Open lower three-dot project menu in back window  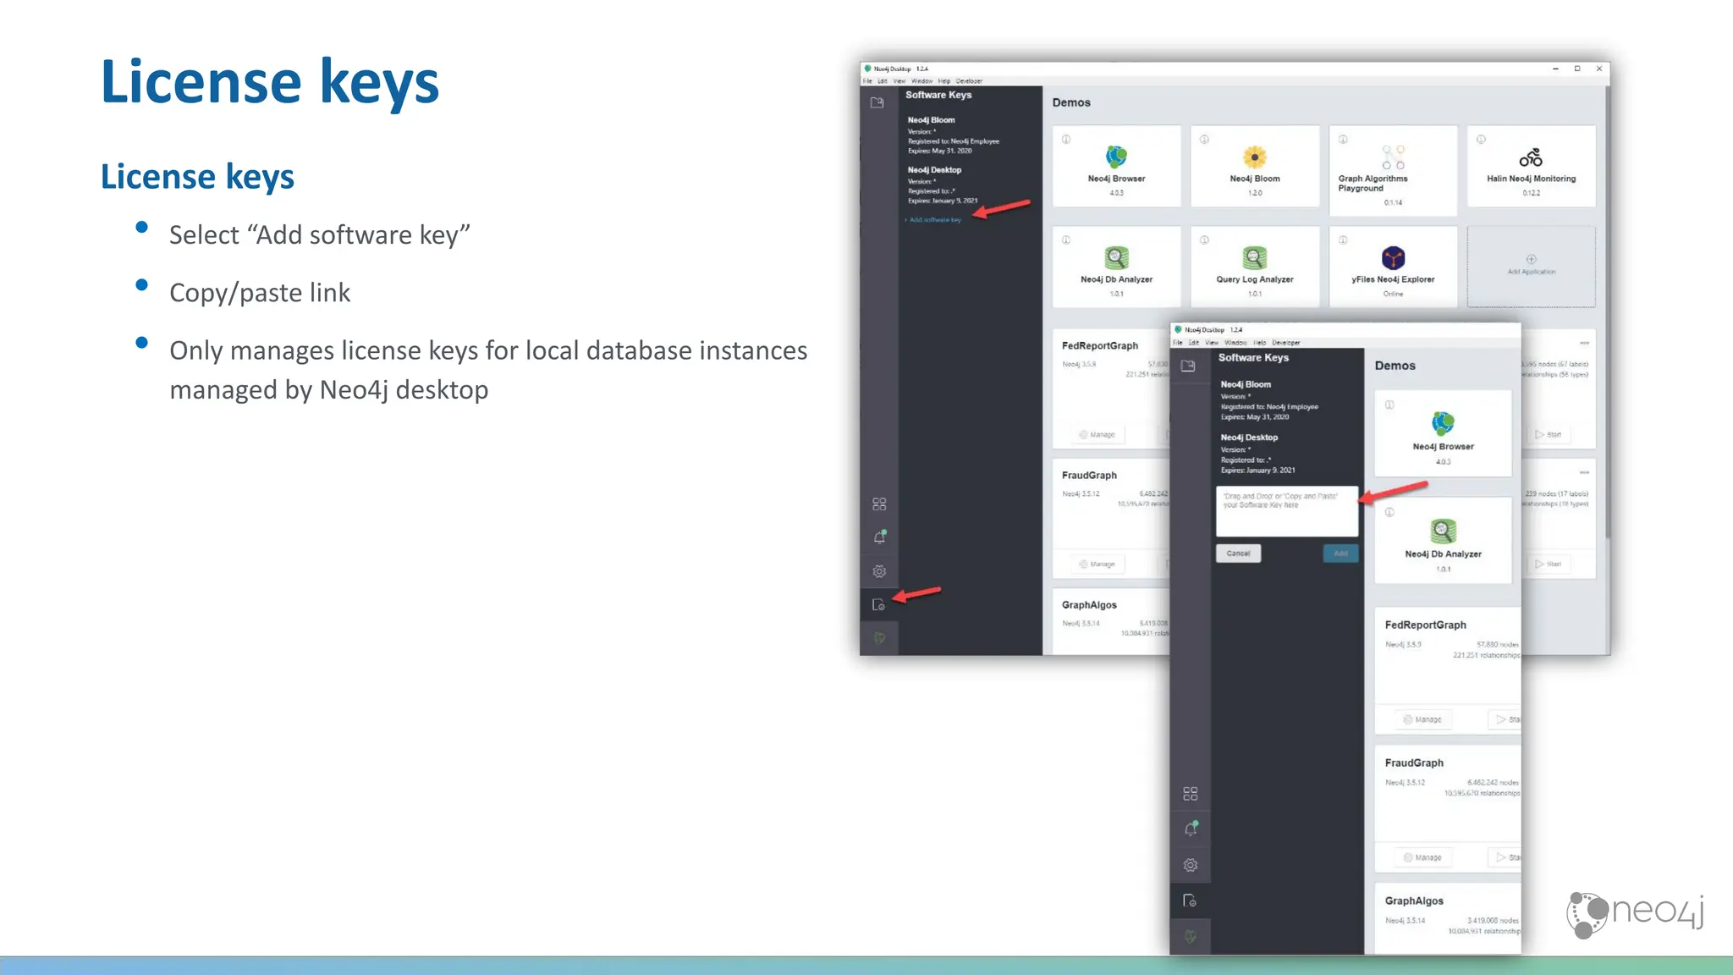point(1584,472)
